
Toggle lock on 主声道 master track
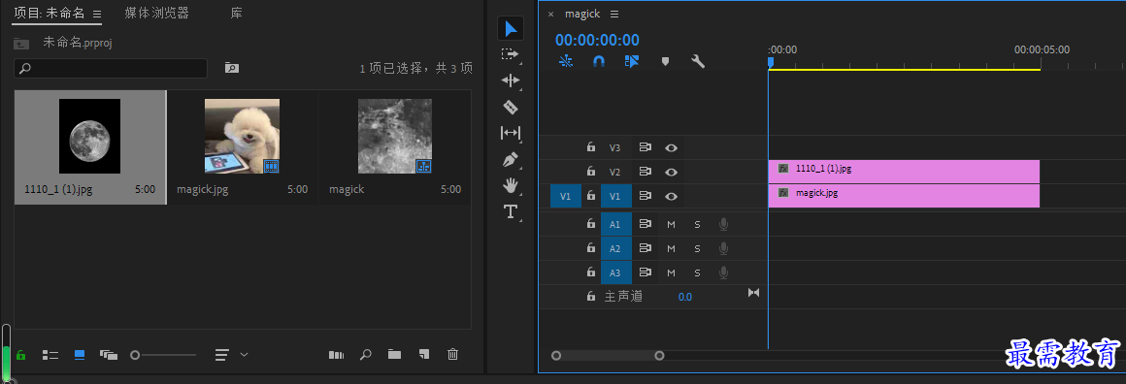coord(591,296)
